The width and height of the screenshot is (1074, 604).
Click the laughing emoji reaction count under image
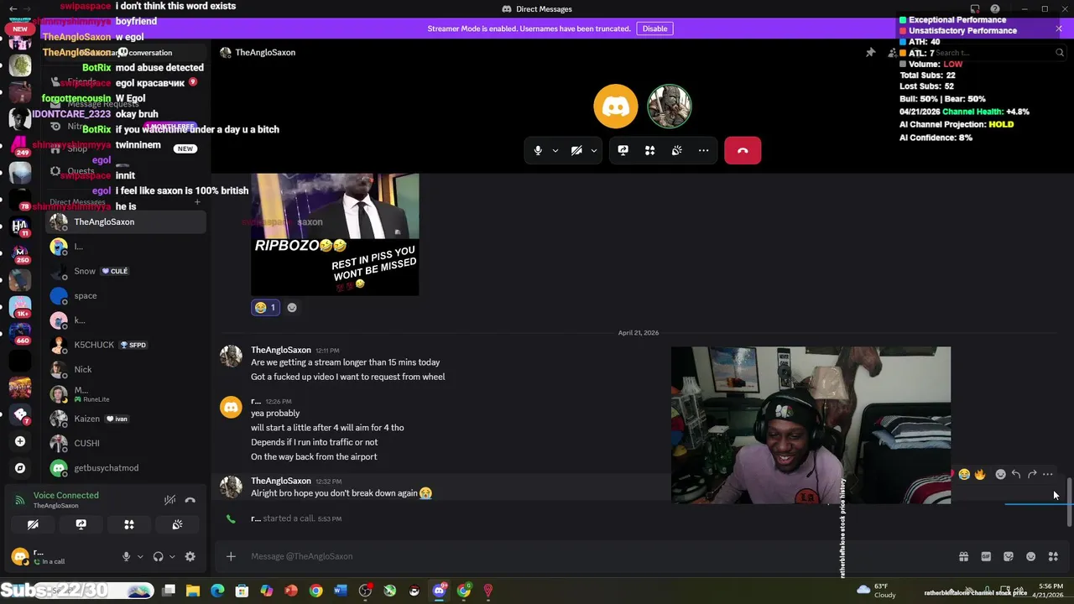coord(265,308)
